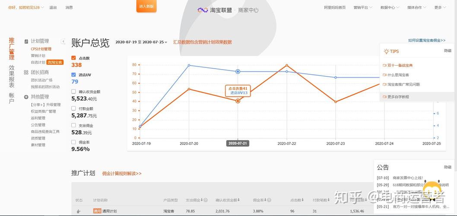
Task: Open the 双十一备战宝典 tip link
Action: (x=400, y=65)
